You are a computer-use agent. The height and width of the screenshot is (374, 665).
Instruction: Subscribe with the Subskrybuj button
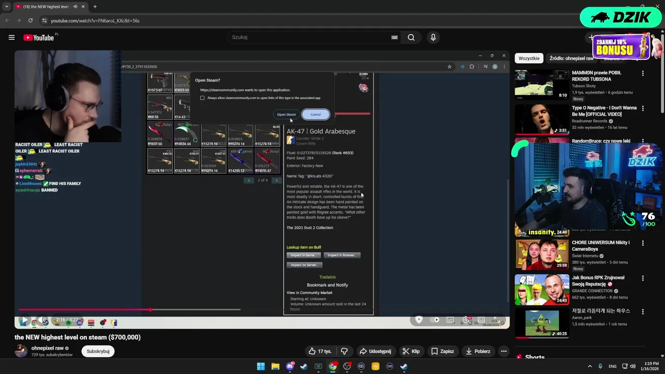pos(98,351)
